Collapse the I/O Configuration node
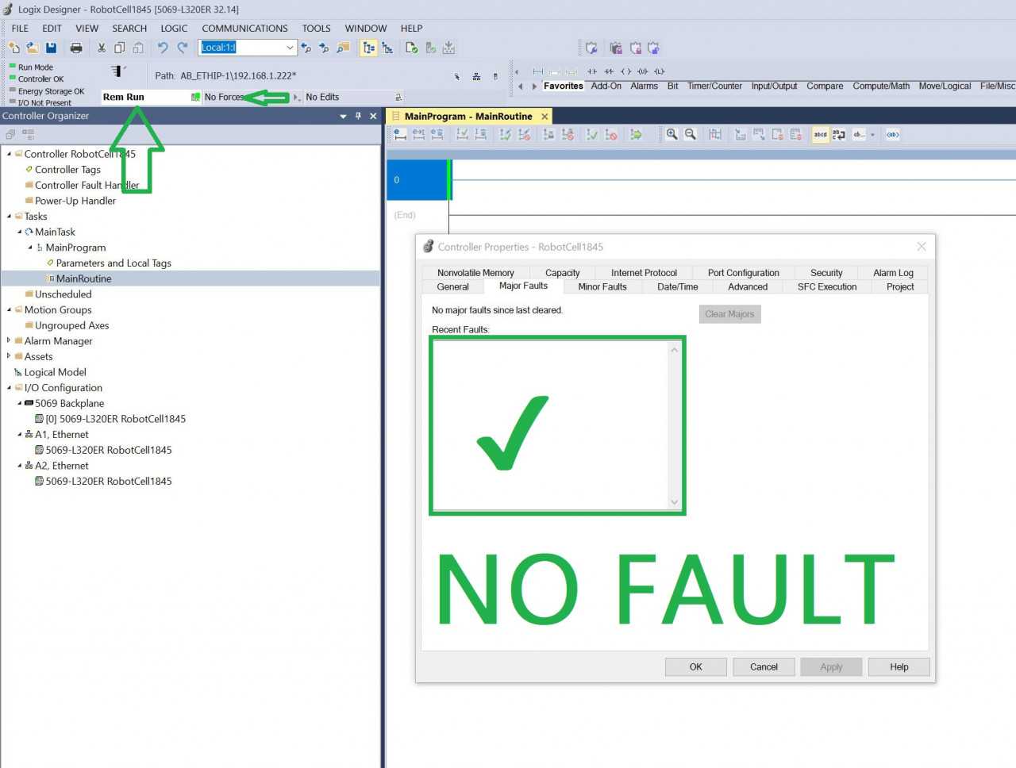 pyautogui.click(x=9, y=387)
